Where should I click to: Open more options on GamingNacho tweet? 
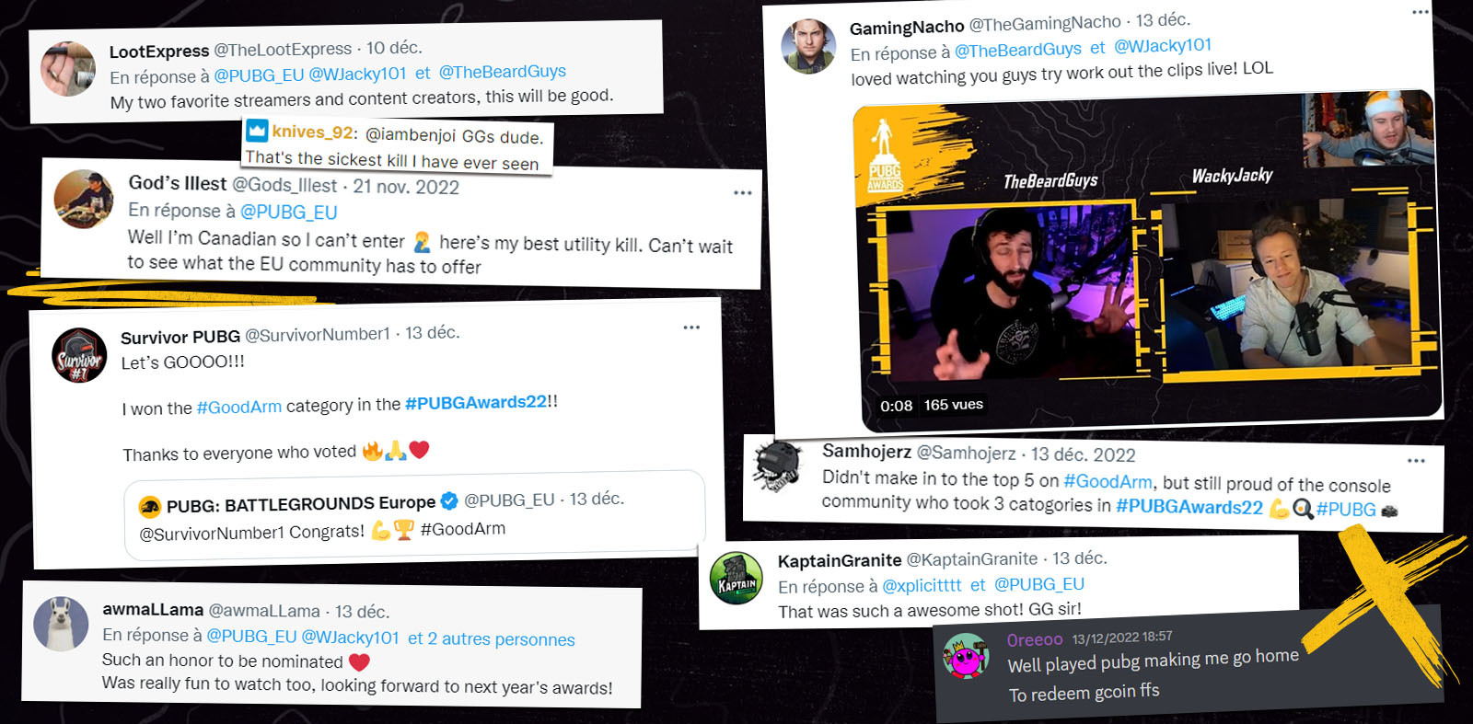pyautogui.click(x=1421, y=12)
